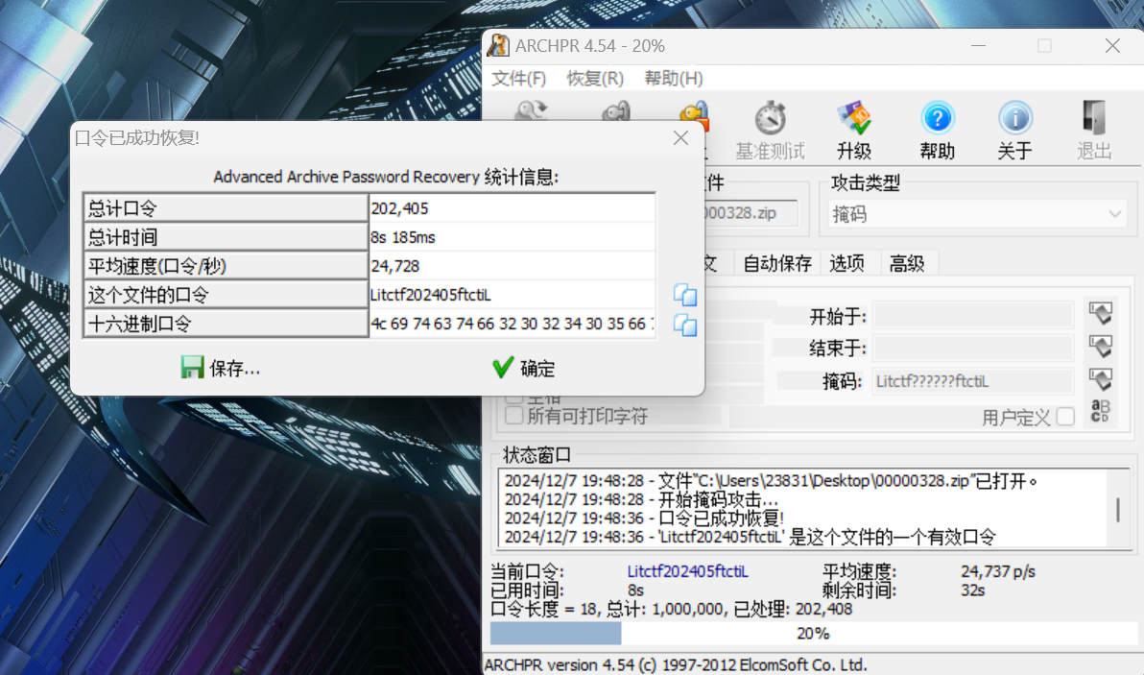The width and height of the screenshot is (1144, 675).
Task: Click the hex password cell starting 4c 69 74
Action: [512, 324]
